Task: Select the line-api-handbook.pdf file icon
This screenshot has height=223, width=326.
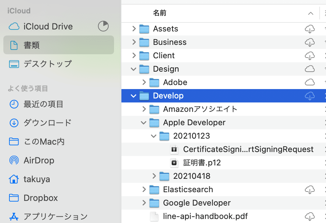Action: 154,216
